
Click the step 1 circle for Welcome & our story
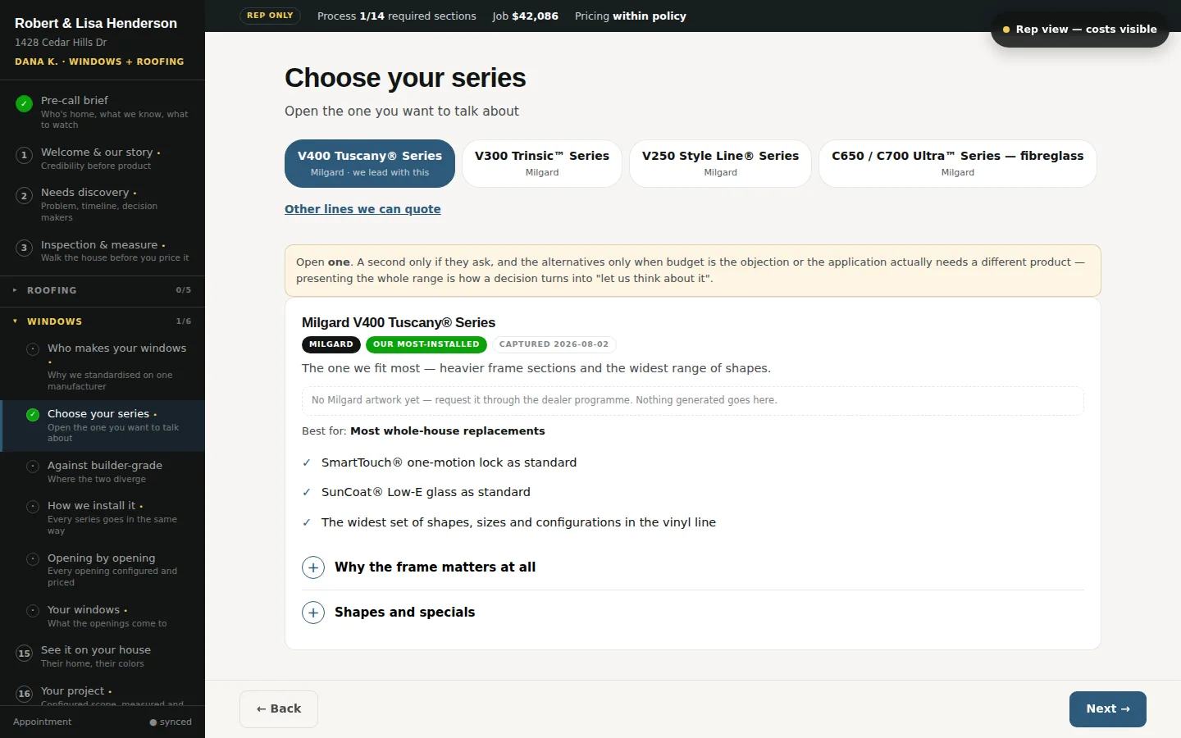(25, 155)
